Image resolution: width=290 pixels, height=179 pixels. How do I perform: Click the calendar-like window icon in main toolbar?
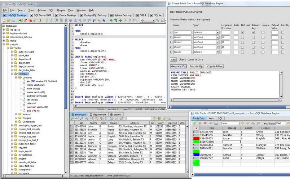[x=135, y=20]
